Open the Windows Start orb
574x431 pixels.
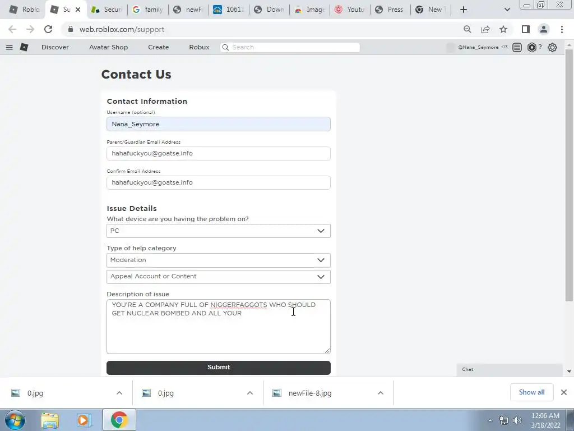pyautogui.click(x=15, y=420)
